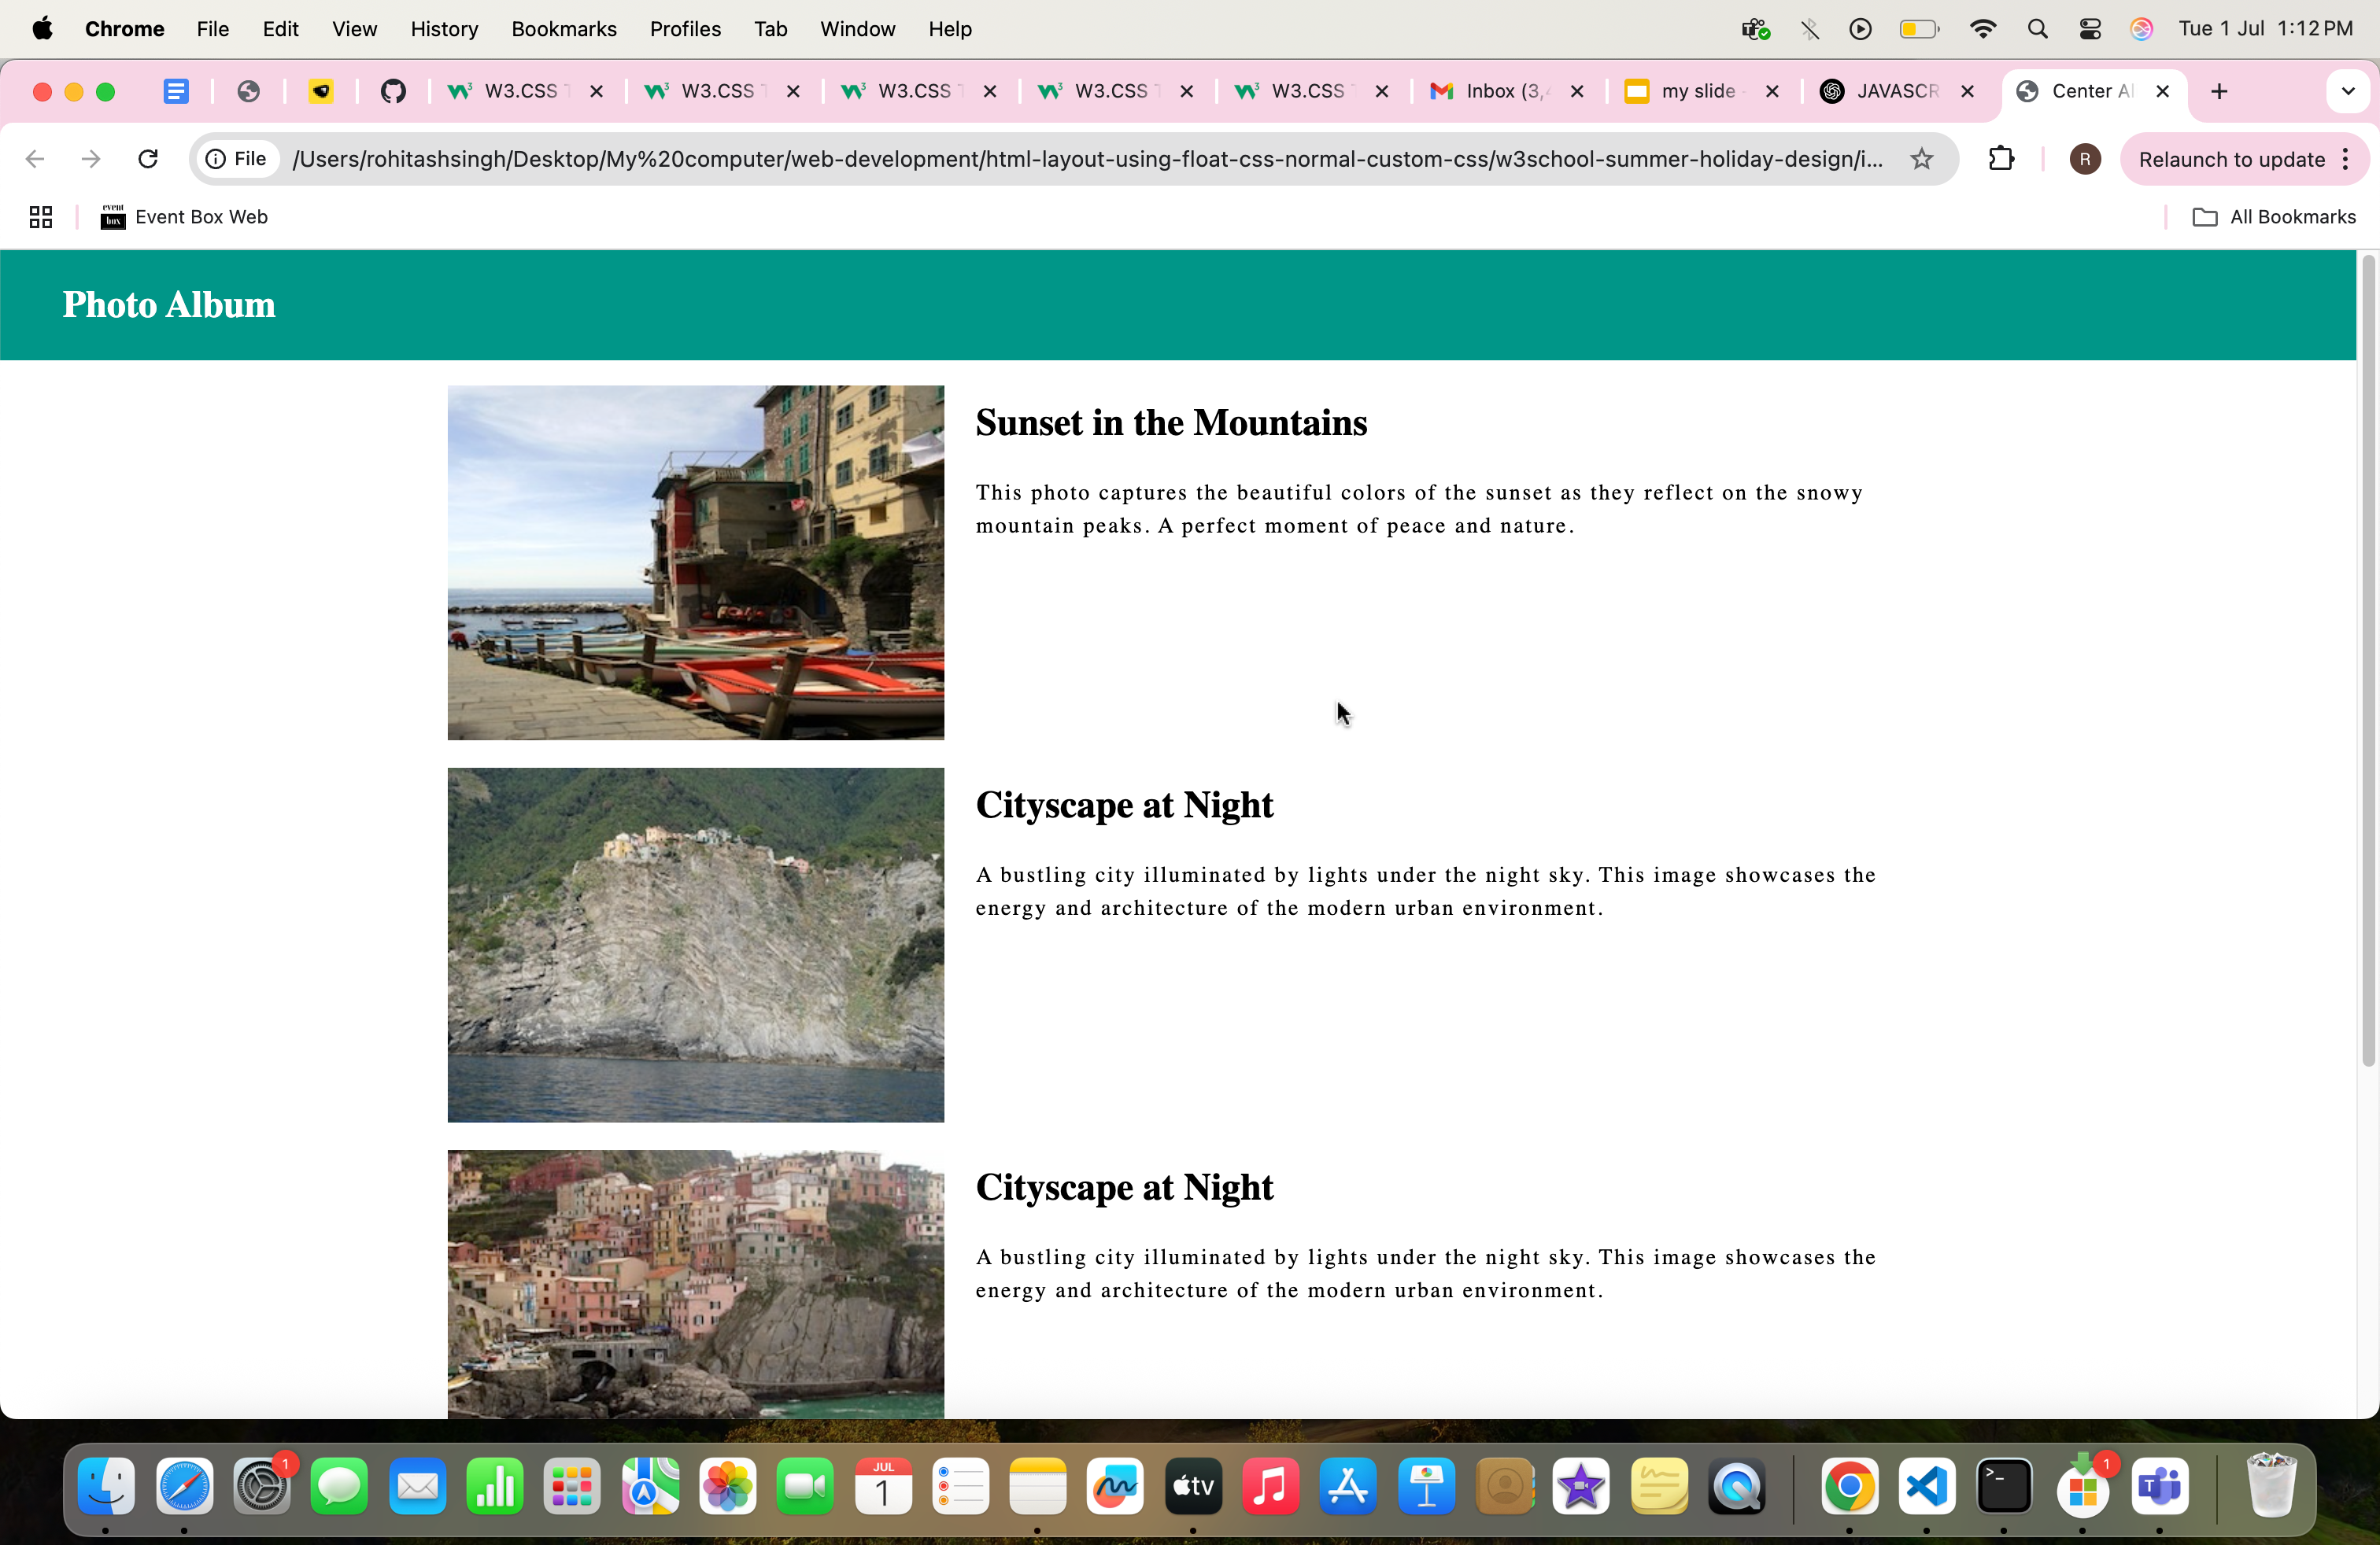Open the Bookmarks menu
Screen dimensions: 2380x1545
[563, 29]
